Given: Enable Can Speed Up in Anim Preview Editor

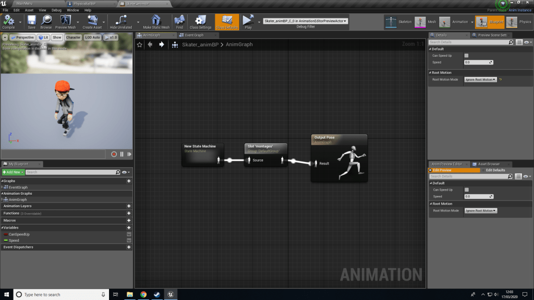Looking at the screenshot, I should (466, 190).
